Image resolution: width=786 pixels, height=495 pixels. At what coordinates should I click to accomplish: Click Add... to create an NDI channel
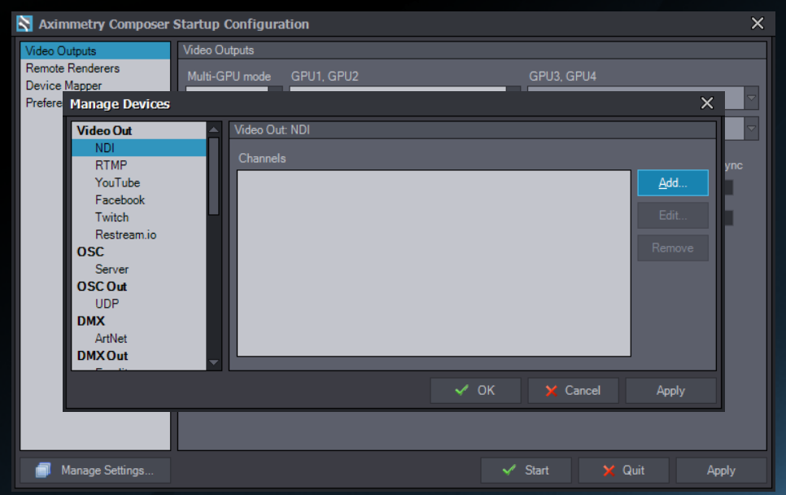point(673,183)
